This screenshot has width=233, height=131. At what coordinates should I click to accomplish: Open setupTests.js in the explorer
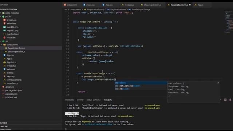[12, 83]
